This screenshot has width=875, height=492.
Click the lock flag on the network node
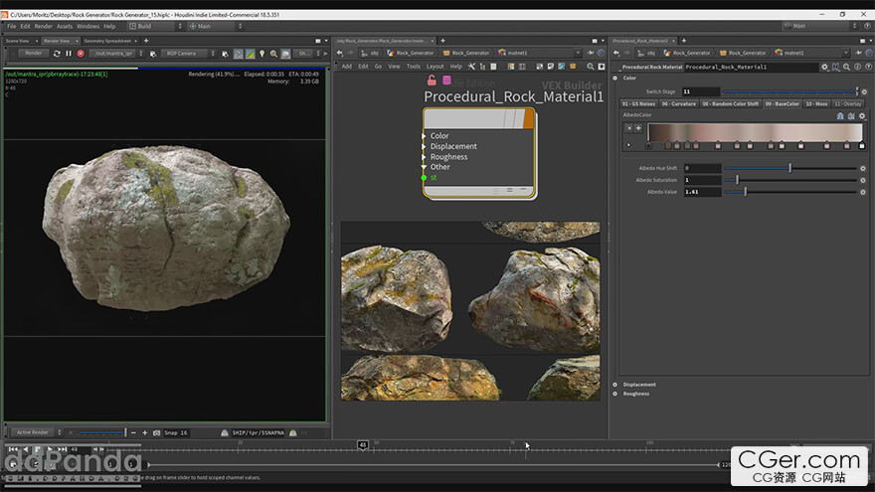[x=432, y=81]
